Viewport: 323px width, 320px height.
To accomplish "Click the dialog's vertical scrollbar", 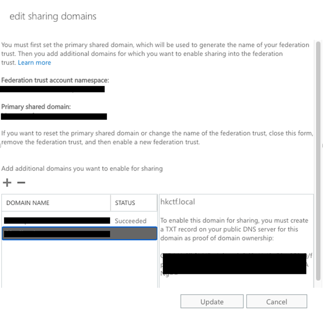I will (x=318, y=161).
